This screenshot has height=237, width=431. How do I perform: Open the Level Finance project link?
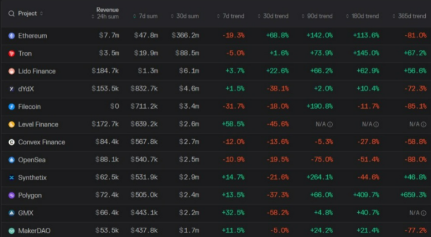click(x=38, y=124)
